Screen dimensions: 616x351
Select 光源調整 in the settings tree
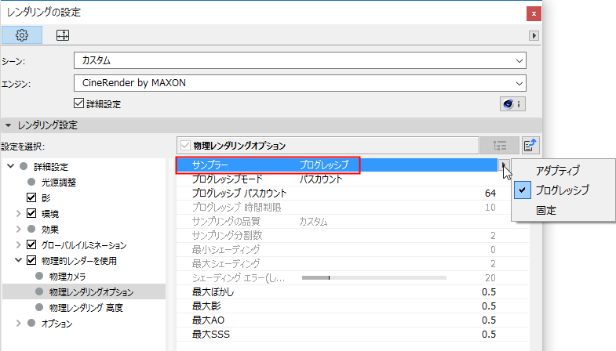click(59, 183)
